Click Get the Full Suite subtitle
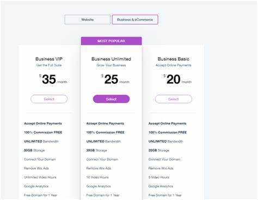Screen dimensions: 258x200 click(x=49, y=65)
